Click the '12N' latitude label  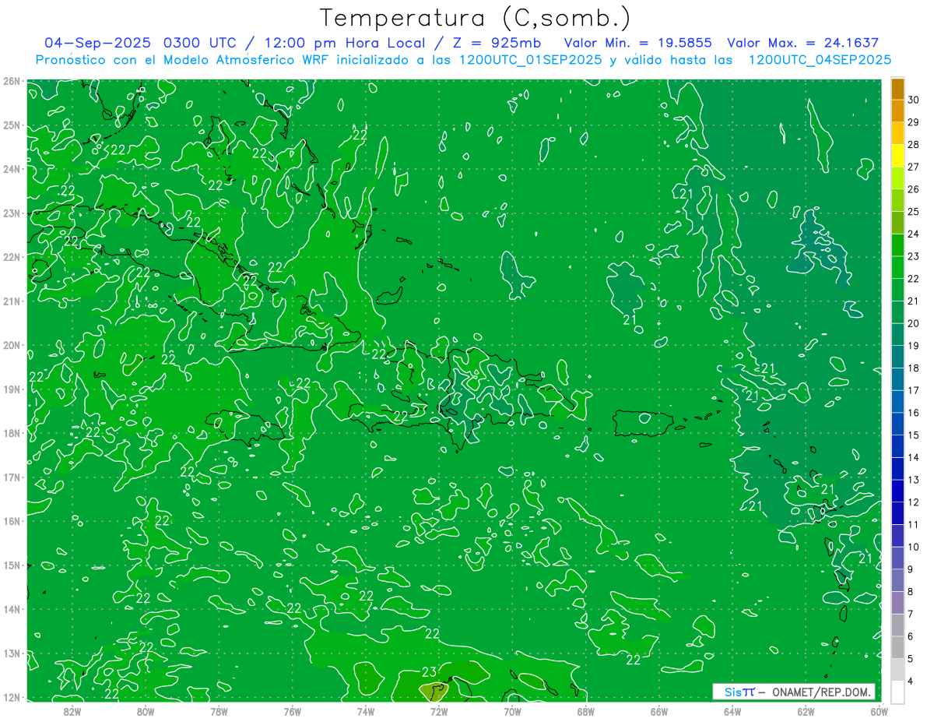[x=12, y=697]
